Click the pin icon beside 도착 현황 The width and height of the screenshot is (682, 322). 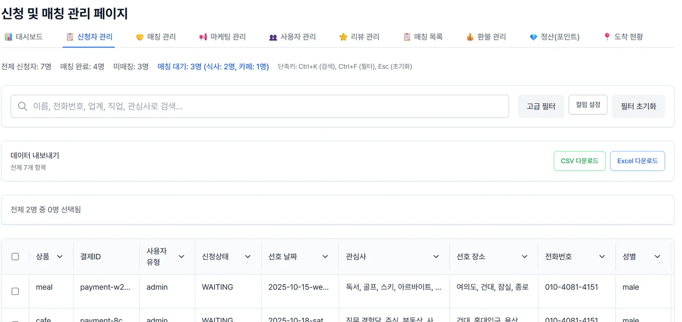click(x=607, y=36)
